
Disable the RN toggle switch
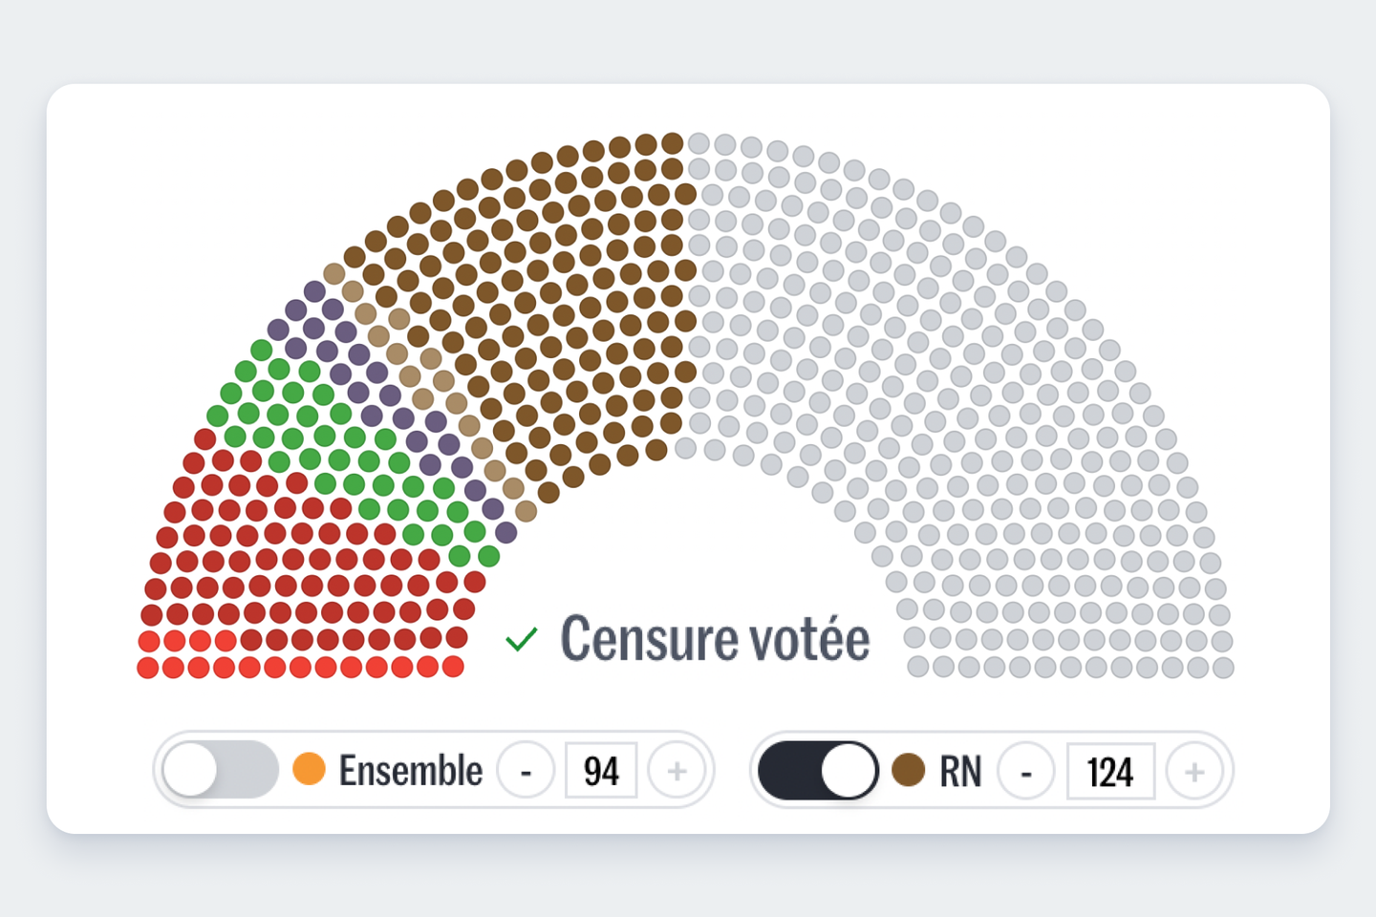coord(819,770)
